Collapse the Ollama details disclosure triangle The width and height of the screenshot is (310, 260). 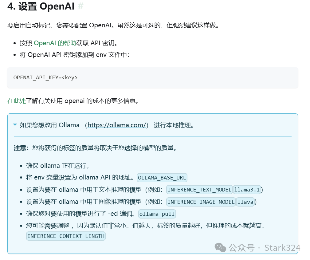click(15, 124)
